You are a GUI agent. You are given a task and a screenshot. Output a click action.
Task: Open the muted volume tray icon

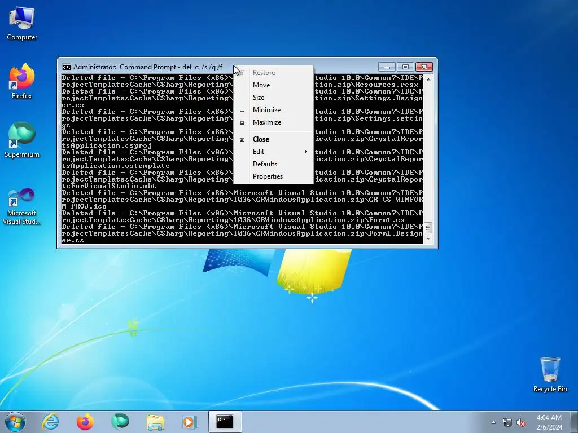click(x=521, y=422)
